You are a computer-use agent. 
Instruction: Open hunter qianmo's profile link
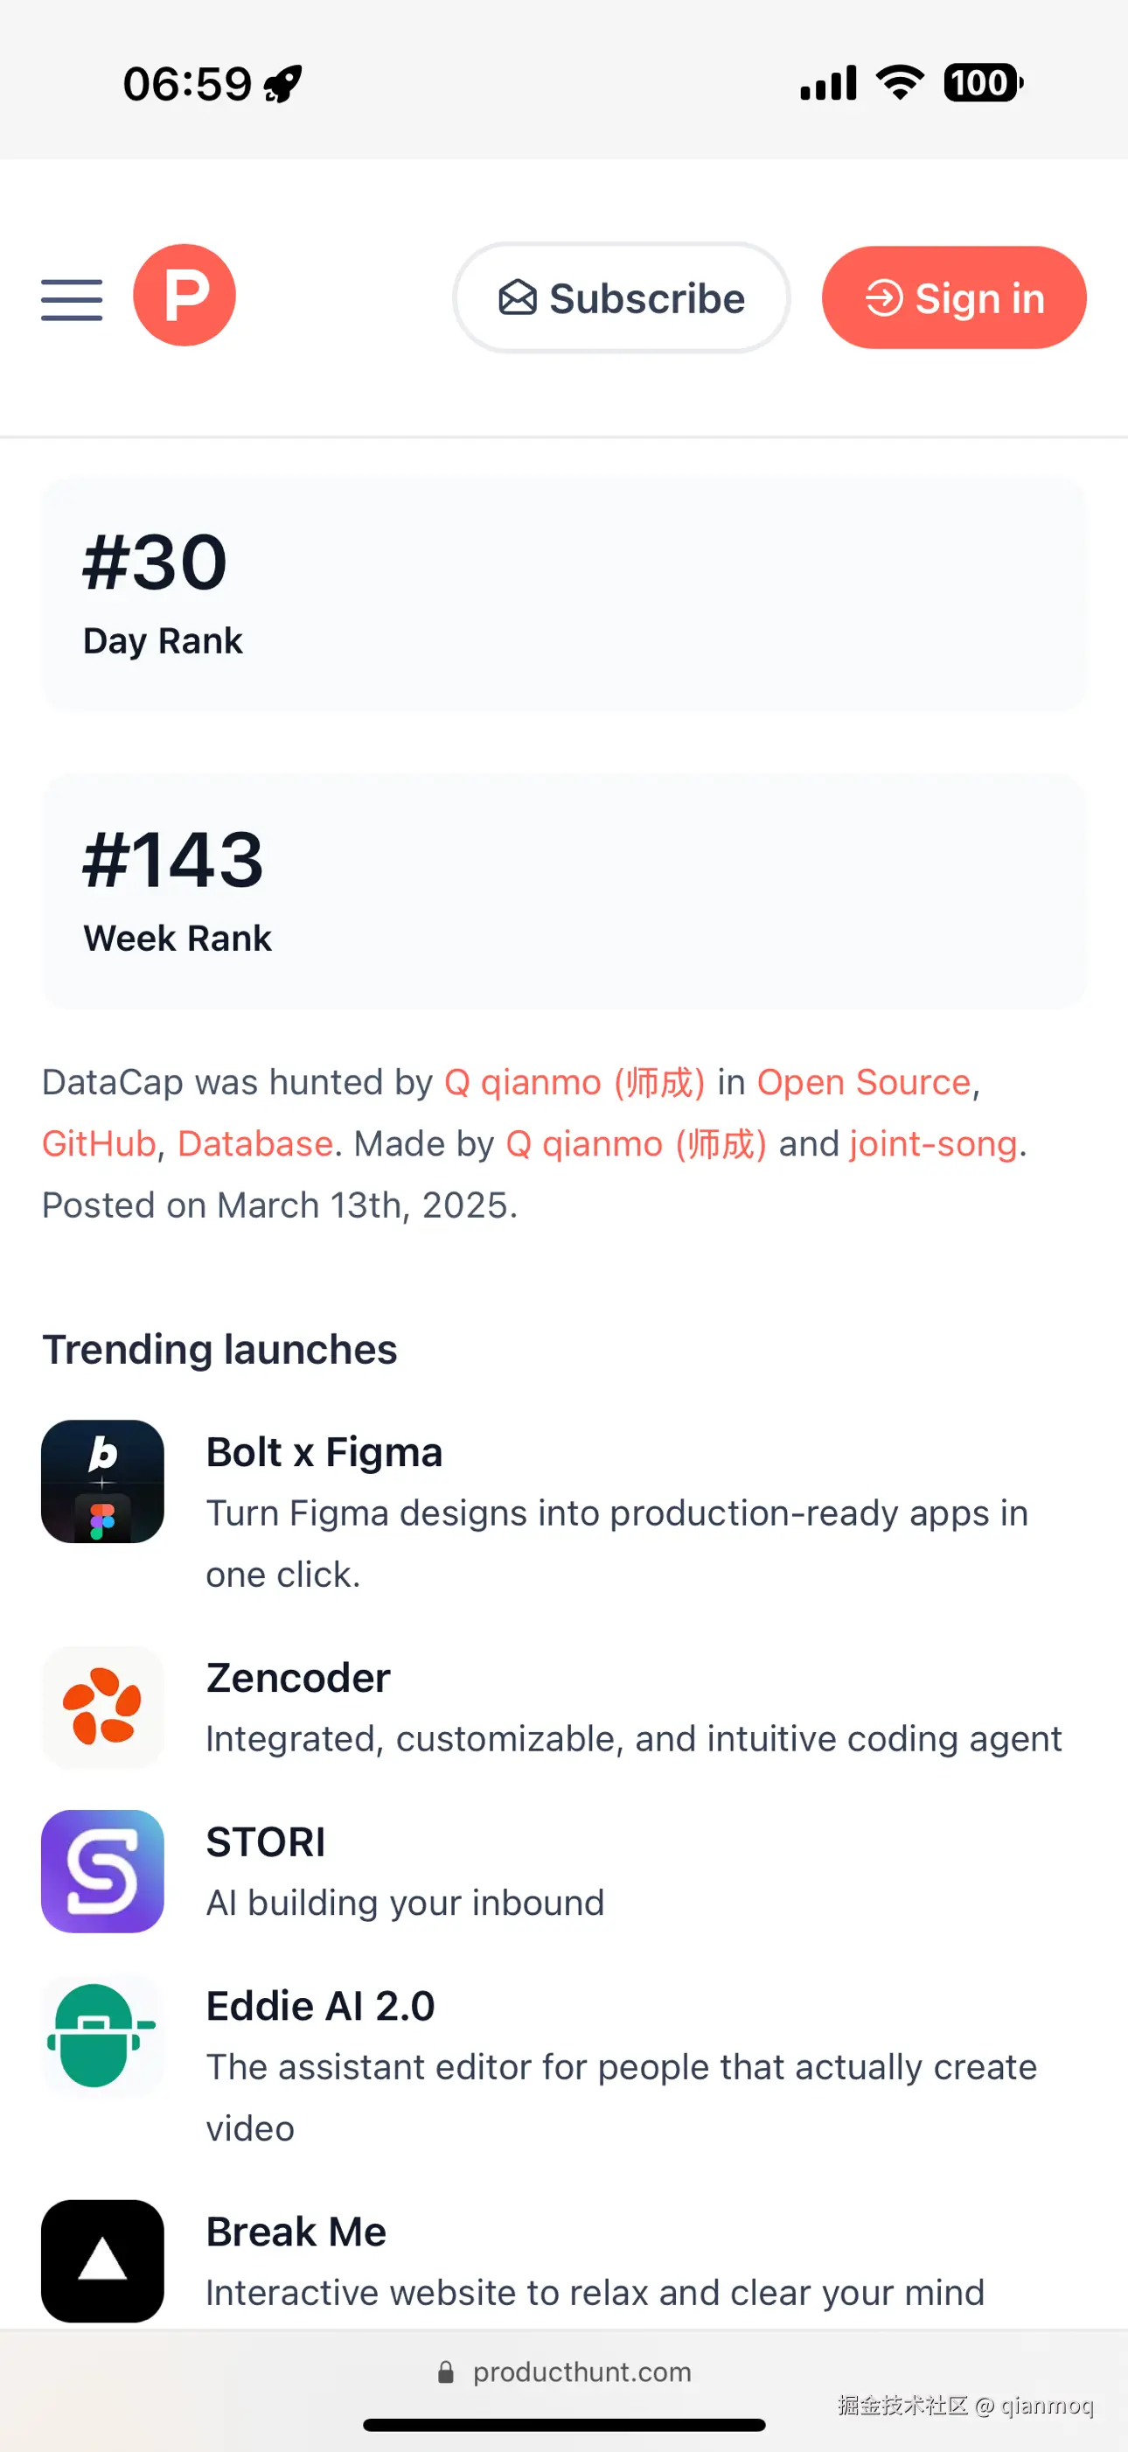click(x=574, y=1082)
